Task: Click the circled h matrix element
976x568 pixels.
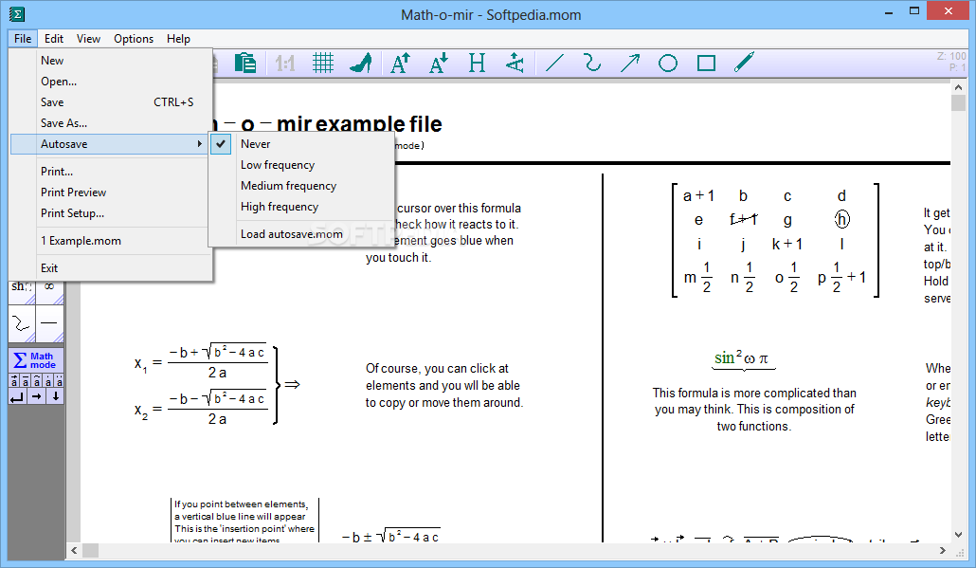Action: click(x=841, y=219)
